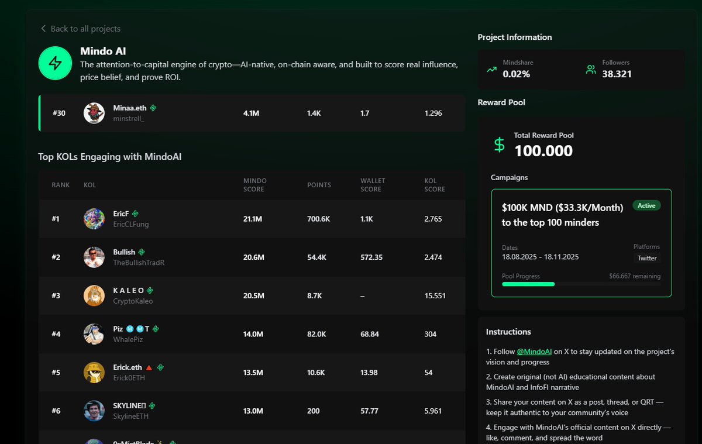Click the Pool Progress bar
Image resolution: width=702 pixels, height=444 pixels.
click(x=581, y=284)
